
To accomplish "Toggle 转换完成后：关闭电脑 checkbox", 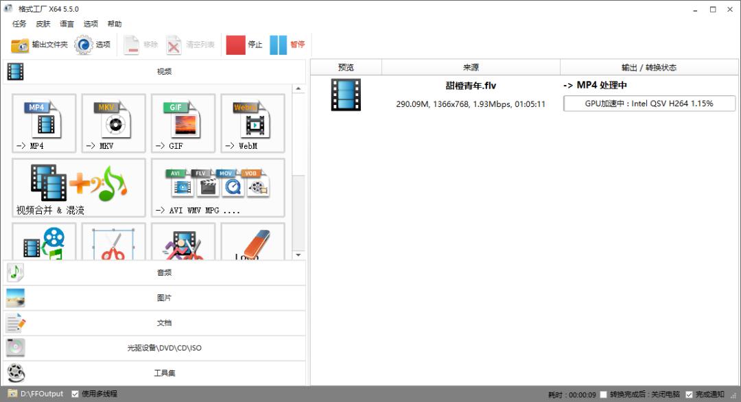I will pos(604,394).
